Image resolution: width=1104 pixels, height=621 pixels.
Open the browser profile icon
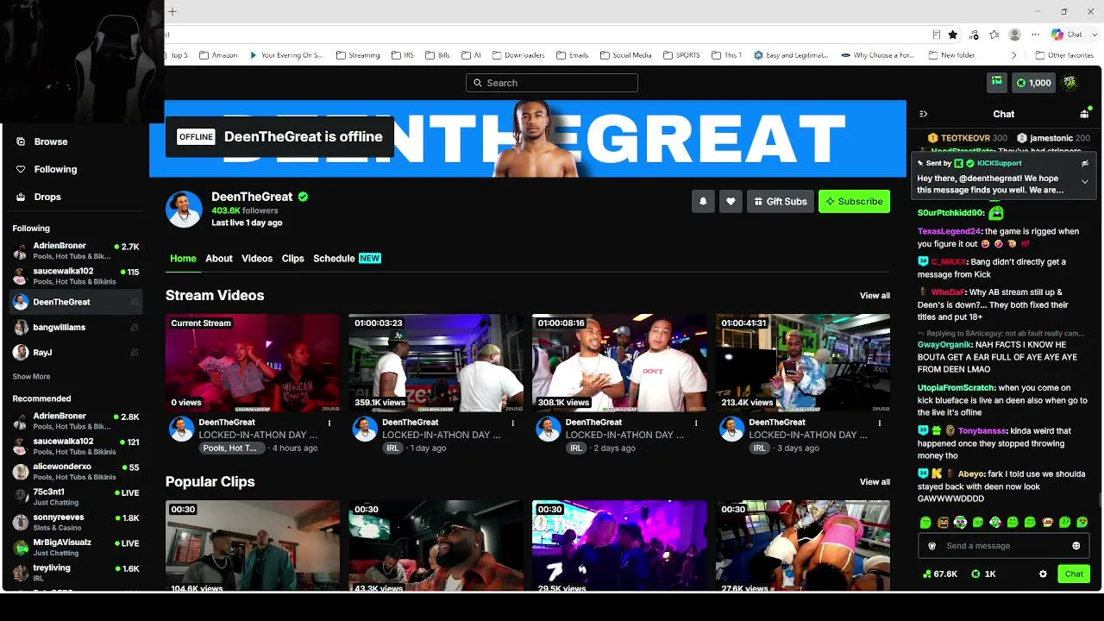pos(1015,34)
